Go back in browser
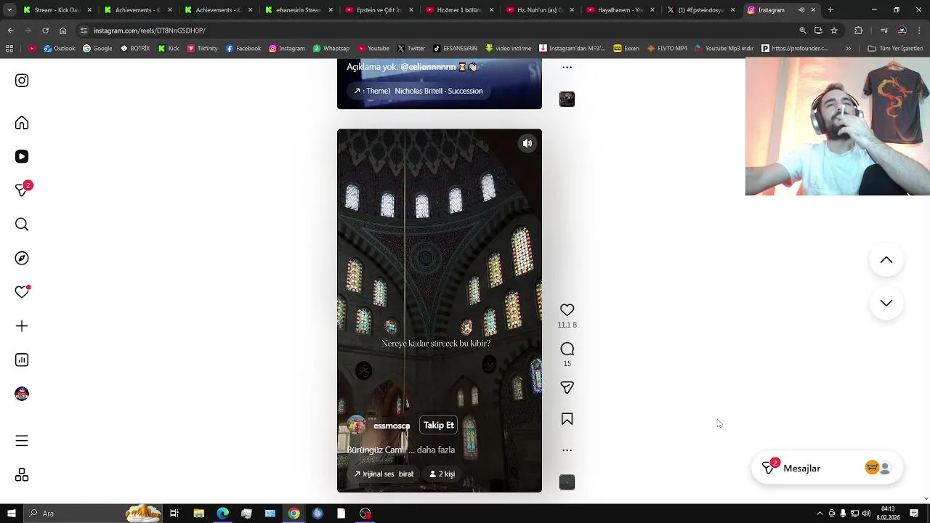 pos(10,31)
